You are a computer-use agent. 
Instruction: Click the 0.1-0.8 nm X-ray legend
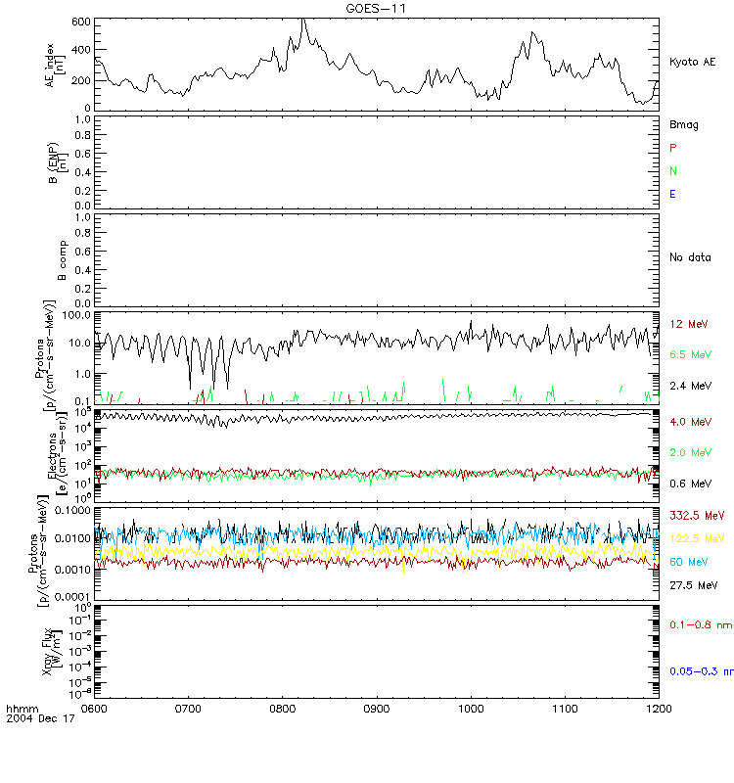(701, 625)
